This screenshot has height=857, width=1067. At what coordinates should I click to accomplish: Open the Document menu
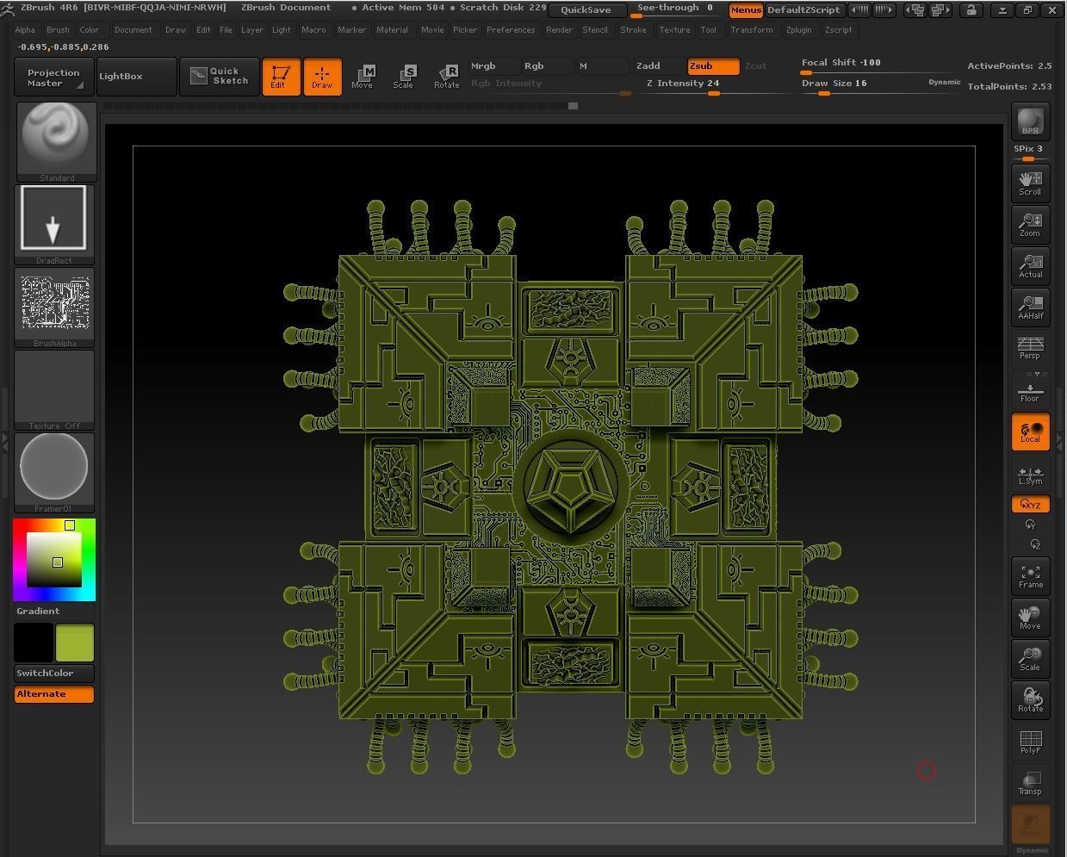click(x=133, y=30)
